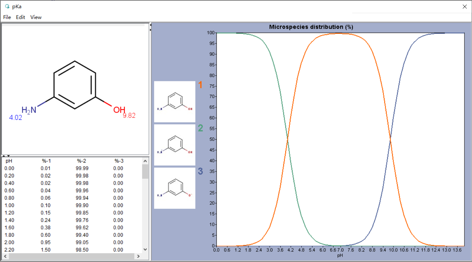Click the horizontal scroll left arrow
472x262 pixels.
click(x=5, y=256)
